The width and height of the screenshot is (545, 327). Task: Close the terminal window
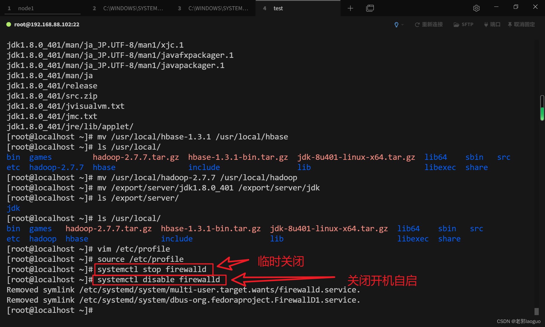535,7
